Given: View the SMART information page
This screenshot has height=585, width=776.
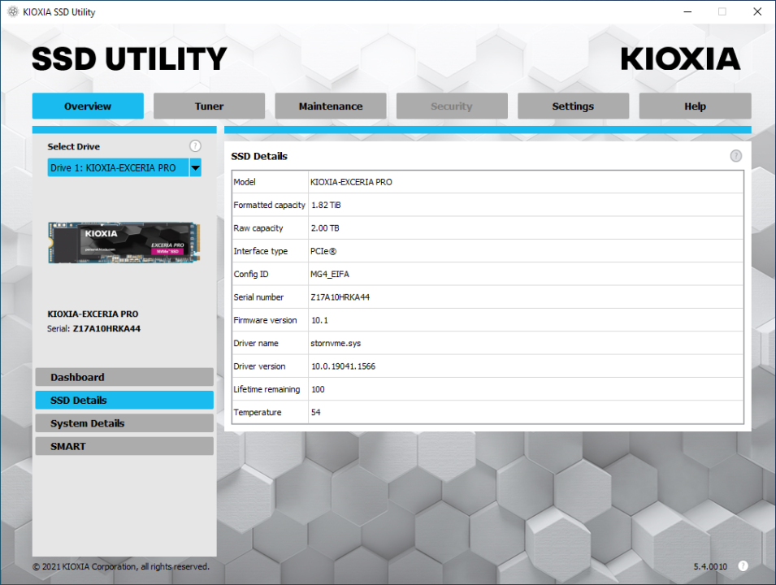Looking at the screenshot, I should (x=124, y=446).
